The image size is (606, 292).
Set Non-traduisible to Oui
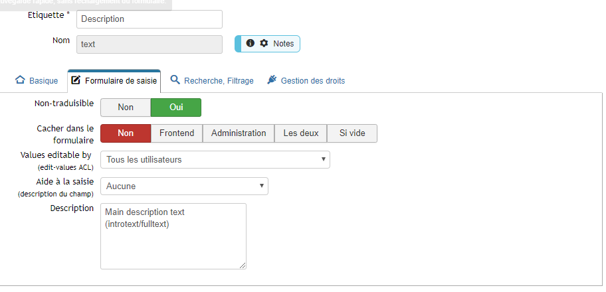point(176,108)
